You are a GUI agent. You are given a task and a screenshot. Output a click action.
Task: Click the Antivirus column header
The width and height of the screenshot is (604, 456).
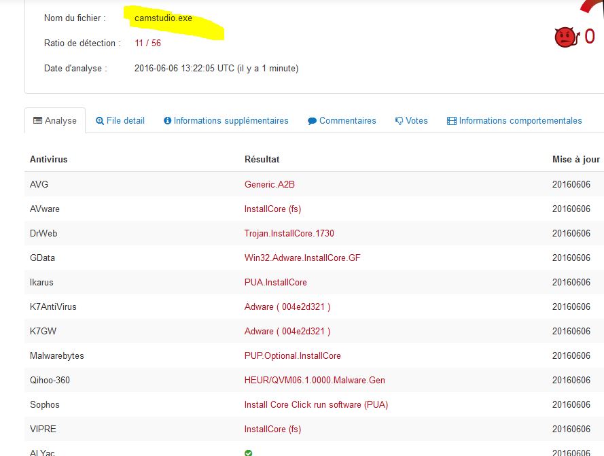coord(48,160)
